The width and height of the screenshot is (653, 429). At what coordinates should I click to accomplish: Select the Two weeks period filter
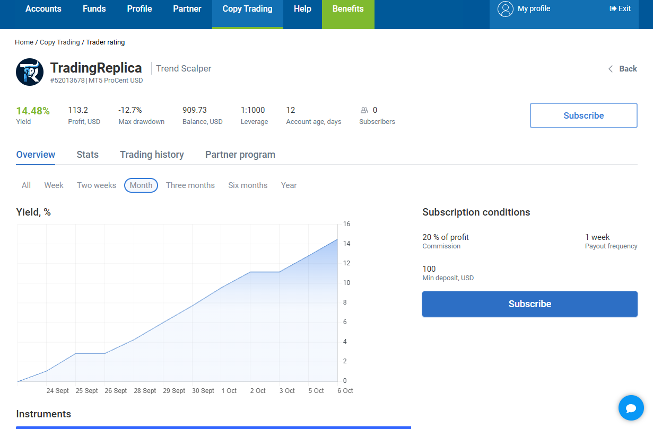[97, 185]
